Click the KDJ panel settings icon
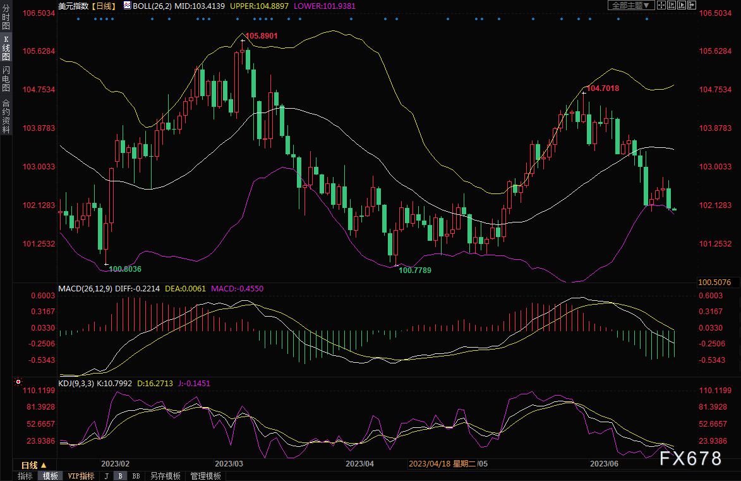Viewport: 741px width, 481px height. (x=18, y=382)
